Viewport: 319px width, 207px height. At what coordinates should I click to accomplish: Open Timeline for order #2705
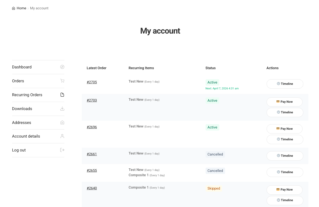tap(285, 84)
